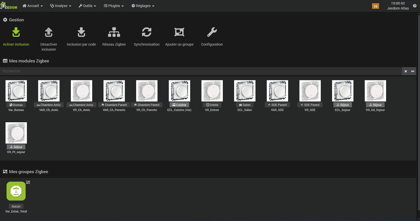420x221 pixels.
Task: Click Ajouter un groupe icon
Action: pyautogui.click(x=179, y=32)
